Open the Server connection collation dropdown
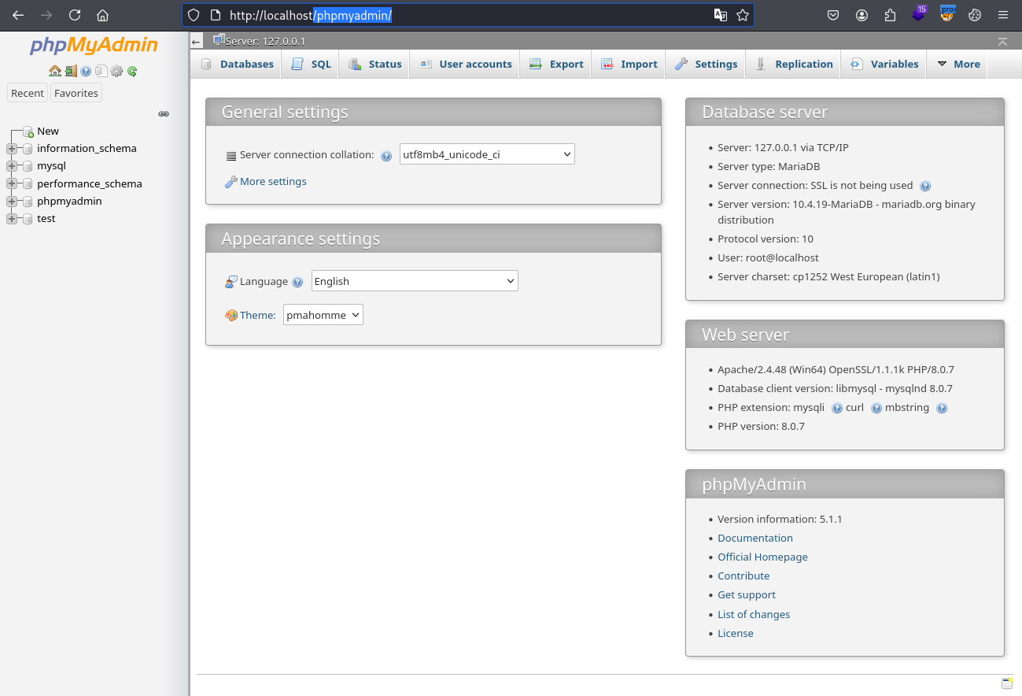The height and width of the screenshot is (696, 1022). click(487, 154)
